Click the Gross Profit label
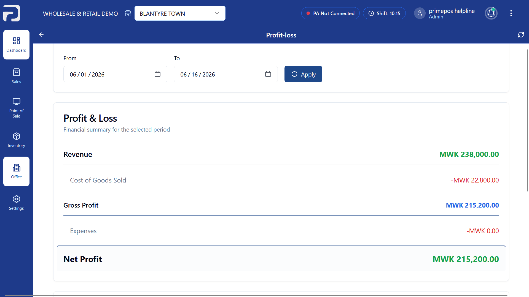Screen dimensions: 529x297 tap(81, 205)
